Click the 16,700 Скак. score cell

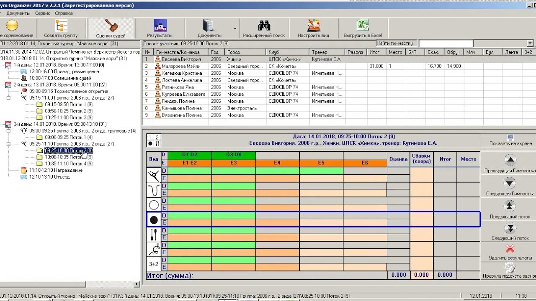click(435, 66)
